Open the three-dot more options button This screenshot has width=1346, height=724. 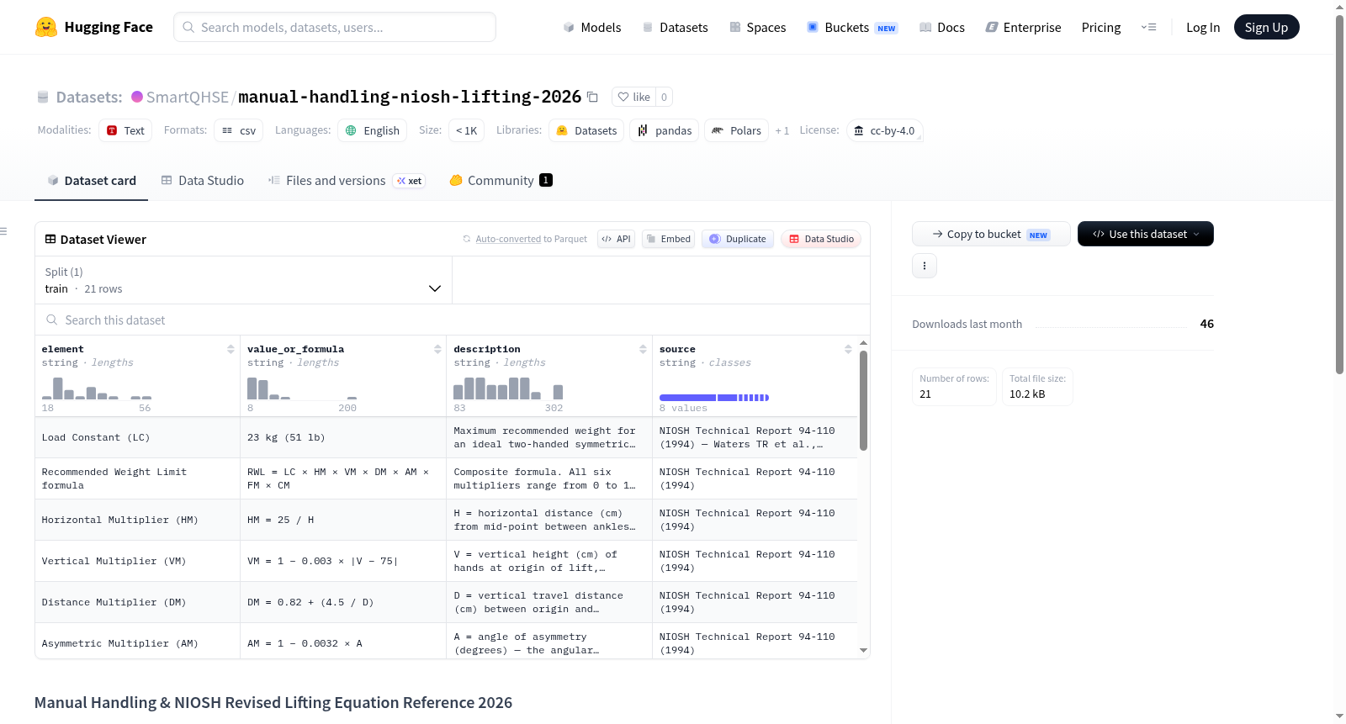(925, 266)
